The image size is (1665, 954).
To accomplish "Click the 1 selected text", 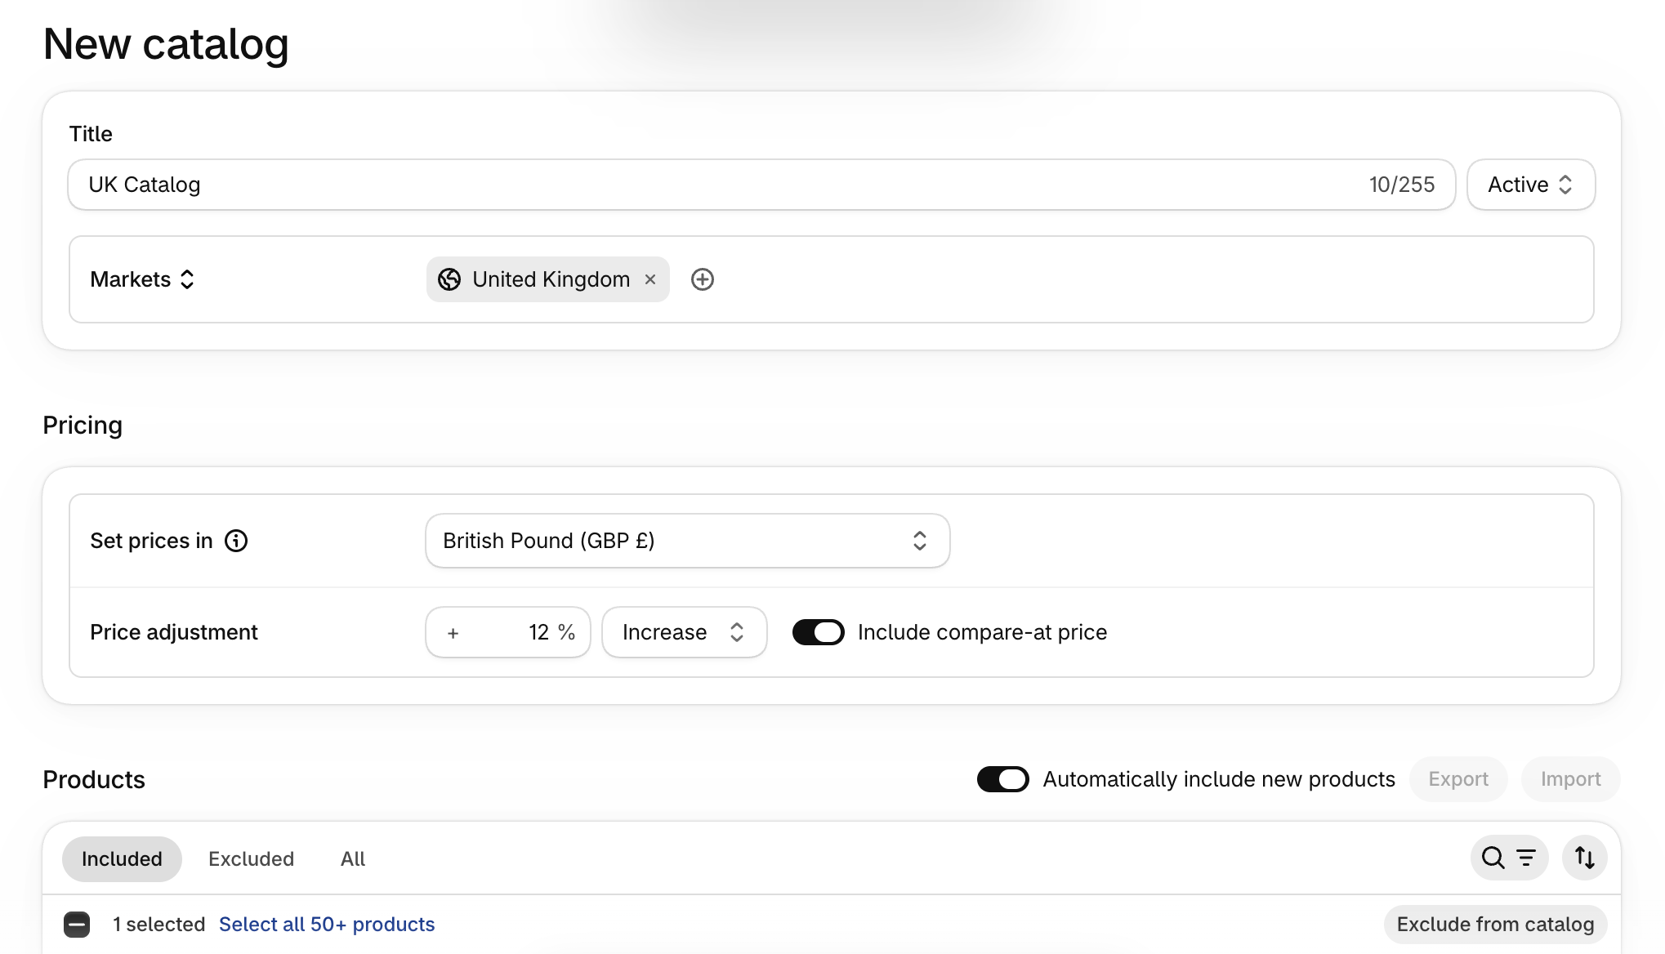I will point(159,925).
